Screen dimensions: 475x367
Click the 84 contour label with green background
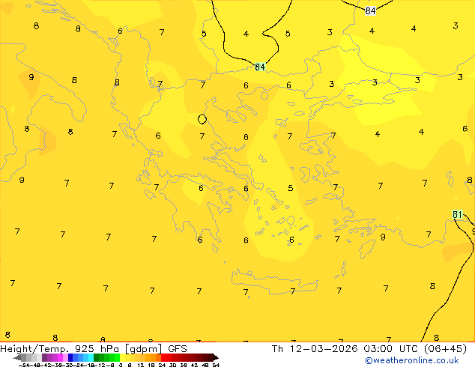point(260,67)
